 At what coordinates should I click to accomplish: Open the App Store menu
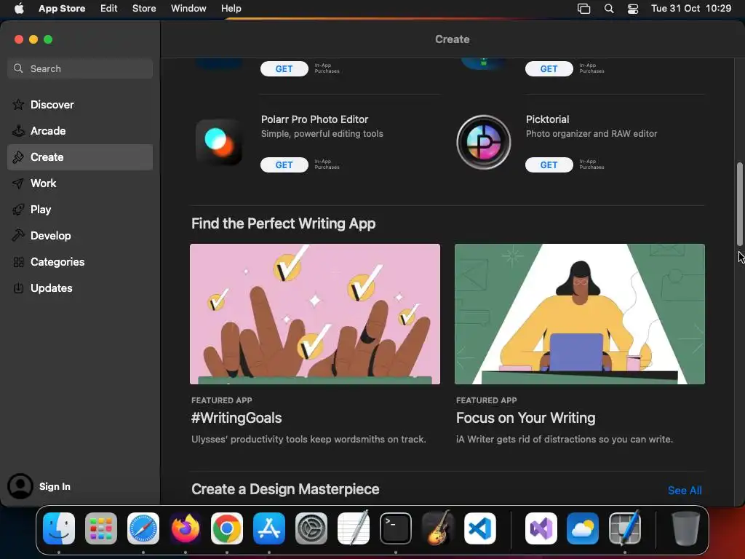pos(62,9)
